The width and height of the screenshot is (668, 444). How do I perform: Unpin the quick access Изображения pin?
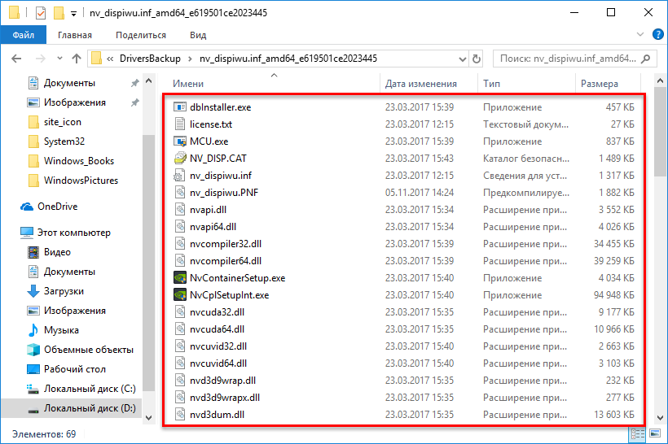point(134,102)
